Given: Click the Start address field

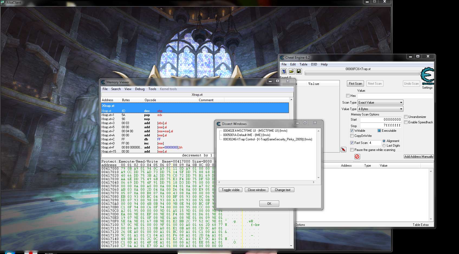Looking at the screenshot, I should 381,119.
